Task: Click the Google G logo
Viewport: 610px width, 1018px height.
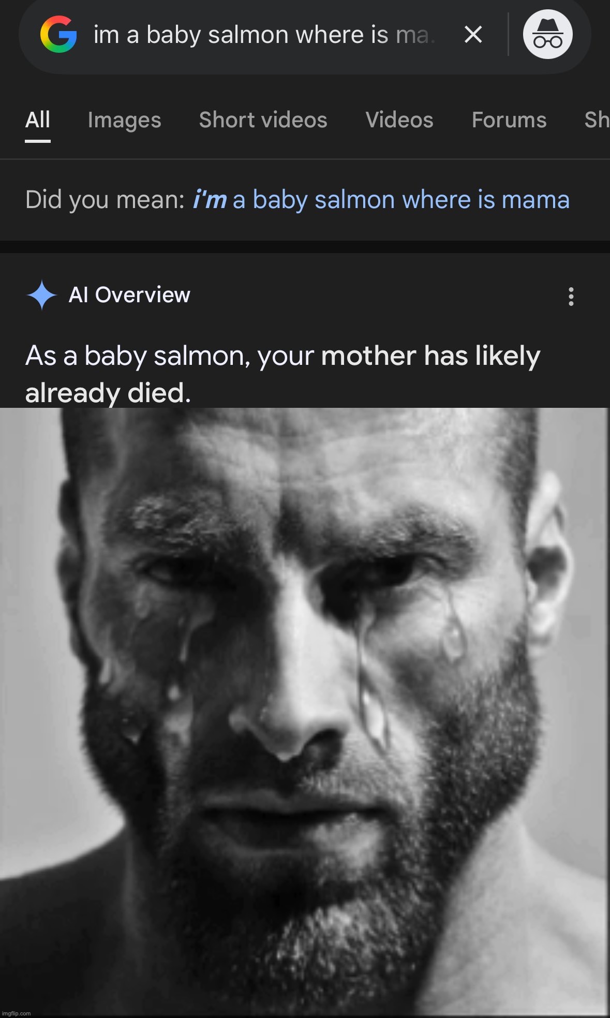Action: (58, 35)
